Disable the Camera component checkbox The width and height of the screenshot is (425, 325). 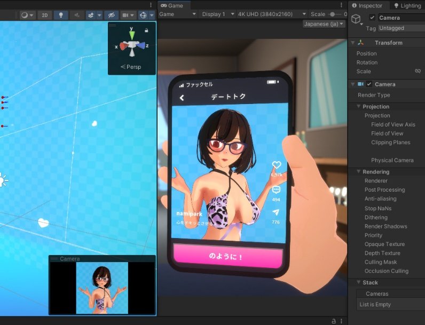click(x=369, y=84)
